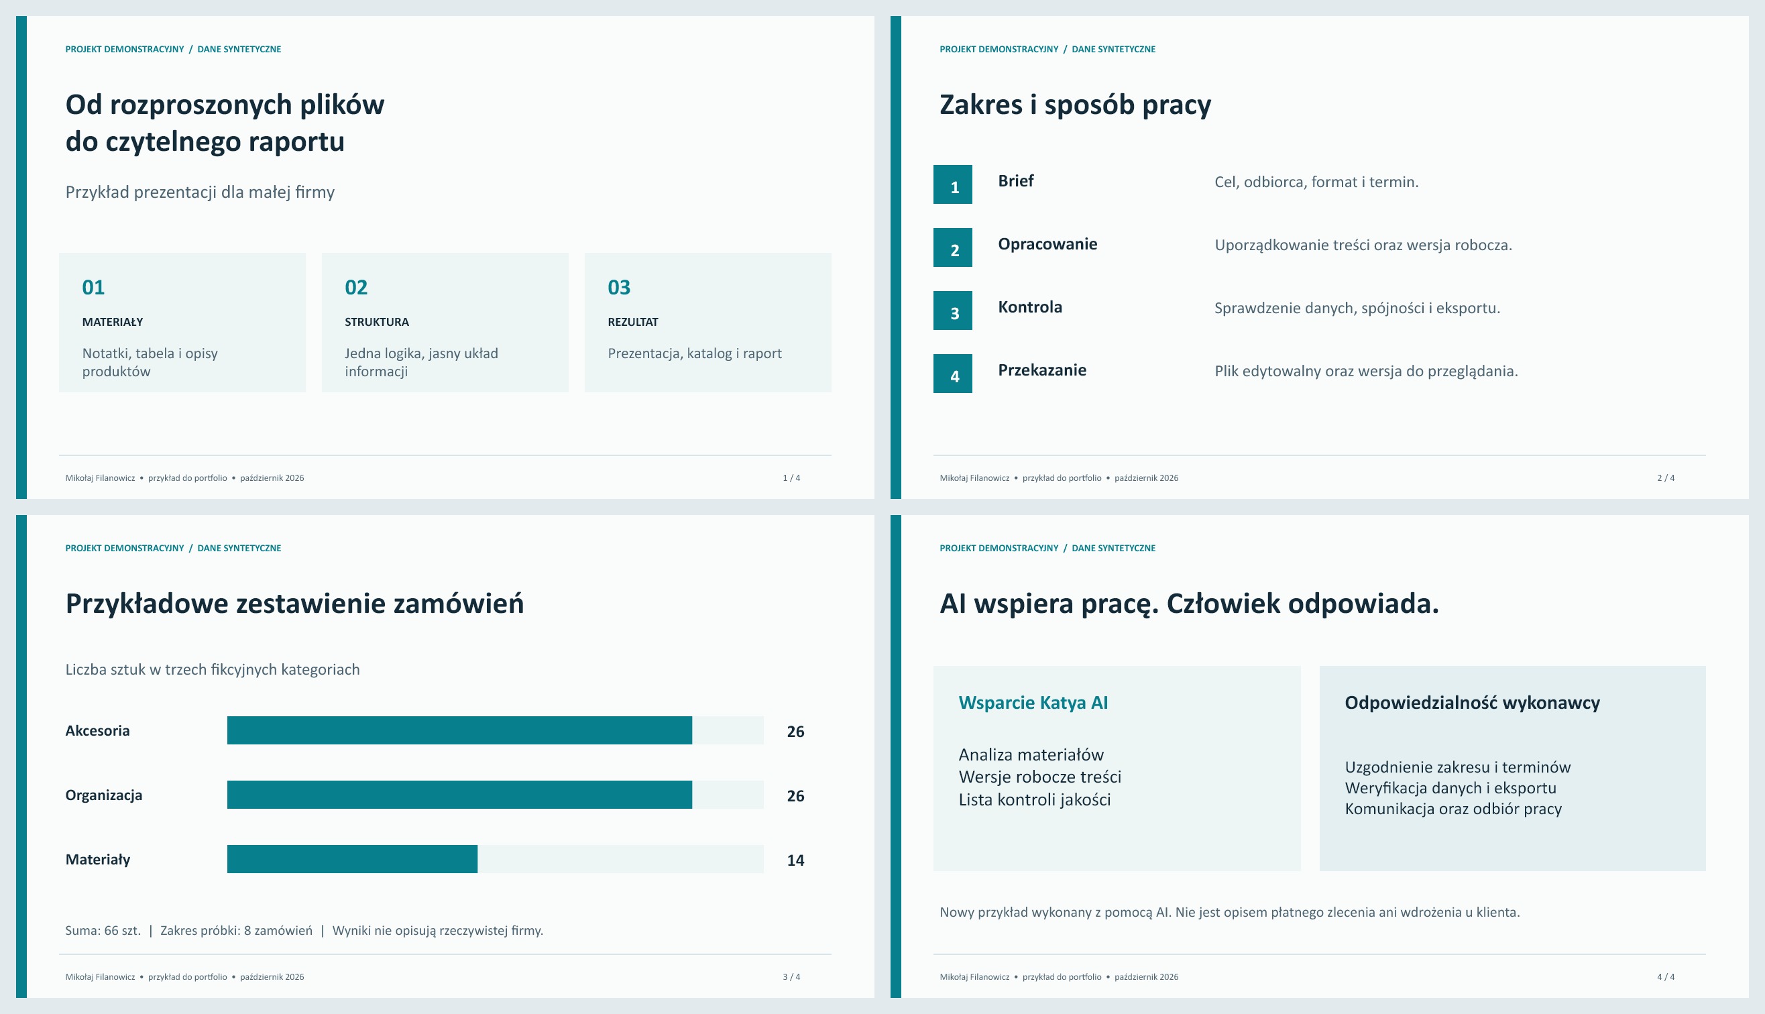Click the teal bar in the Materiały row
This screenshot has height=1014, width=1765.
352,858
